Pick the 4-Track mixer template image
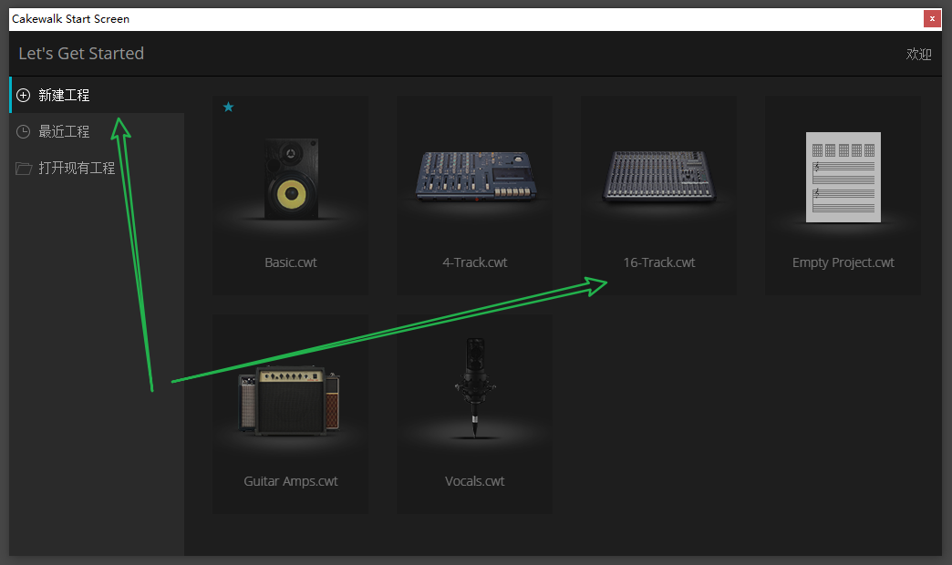Viewport: 952px width, 565px height. tap(475, 177)
